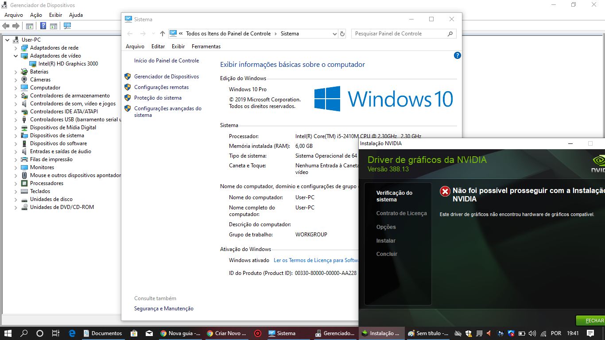Go up one level with the up arrow
Viewport: 605px width, 340px height.
click(x=163, y=34)
